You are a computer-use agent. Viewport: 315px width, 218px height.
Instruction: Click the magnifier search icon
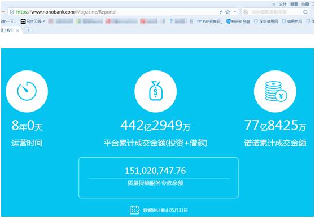click(305, 12)
